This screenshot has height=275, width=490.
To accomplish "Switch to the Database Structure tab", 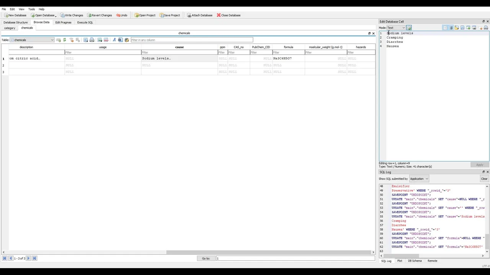I will (15, 23).
